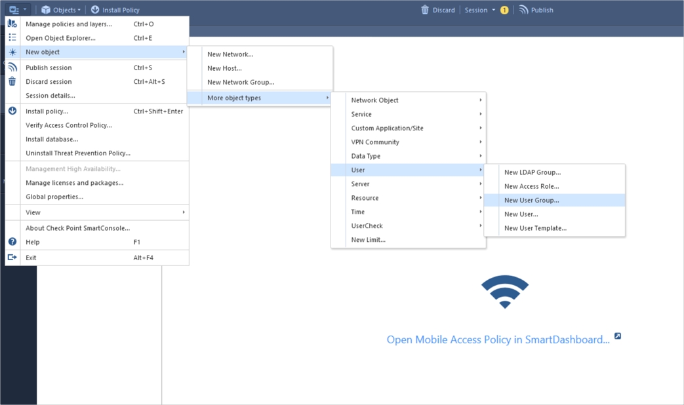Select New Network Group item
Screen dimensions: 684x405
[x=241, y=83]
